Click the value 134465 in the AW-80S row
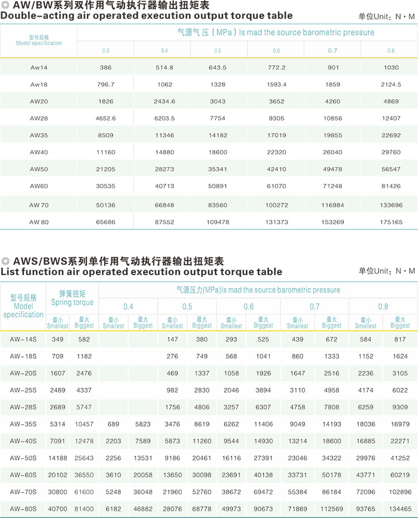418x518 pixels. coord(400,509)
